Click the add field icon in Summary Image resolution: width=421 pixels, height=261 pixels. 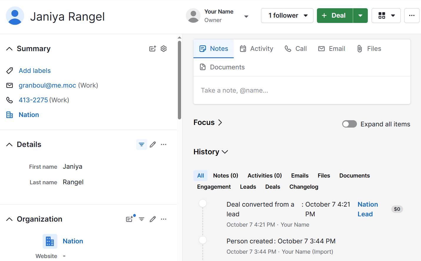(152, 49)
